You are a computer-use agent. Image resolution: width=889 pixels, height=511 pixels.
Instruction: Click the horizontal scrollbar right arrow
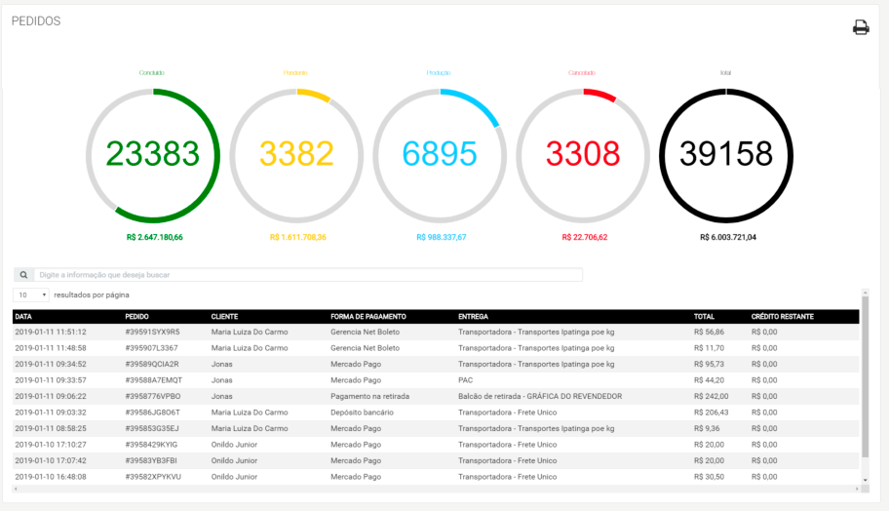(x=857, y=489)
